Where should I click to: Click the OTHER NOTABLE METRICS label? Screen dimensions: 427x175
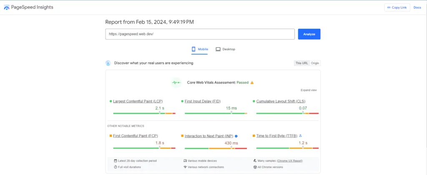pos(126,126)
